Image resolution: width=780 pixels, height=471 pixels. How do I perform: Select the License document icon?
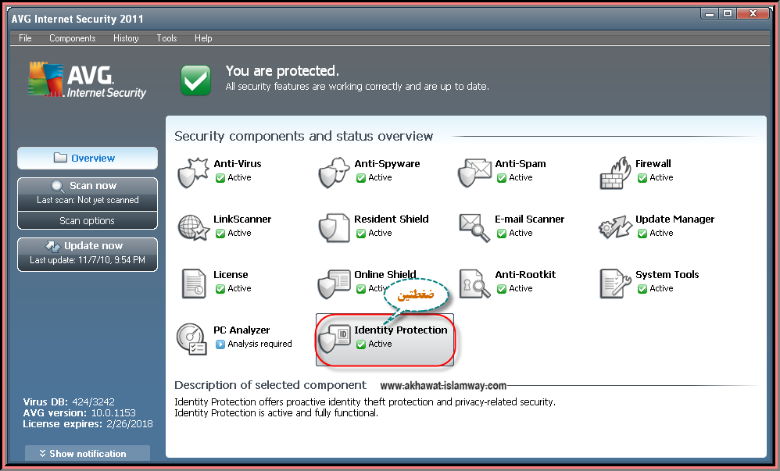click(194, 284)
